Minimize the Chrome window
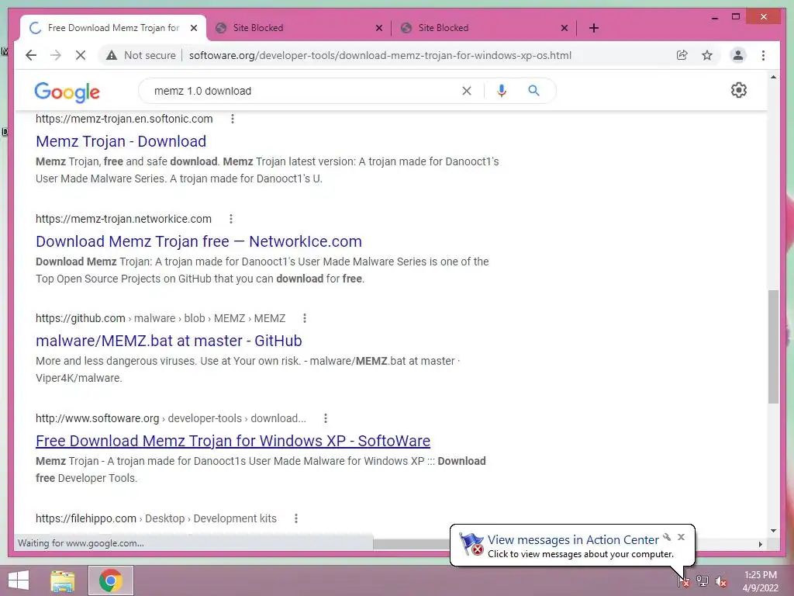Image resolution: width=794 pixels, height=596 pixels. click(714, 18)
